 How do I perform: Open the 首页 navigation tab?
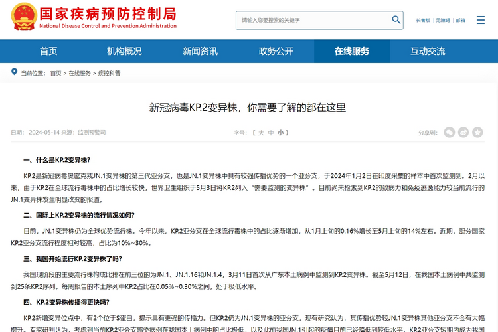(48, 52)
